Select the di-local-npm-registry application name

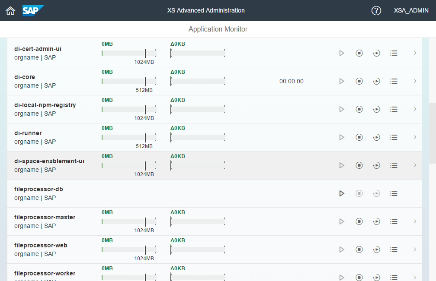(x=45, y=105)
